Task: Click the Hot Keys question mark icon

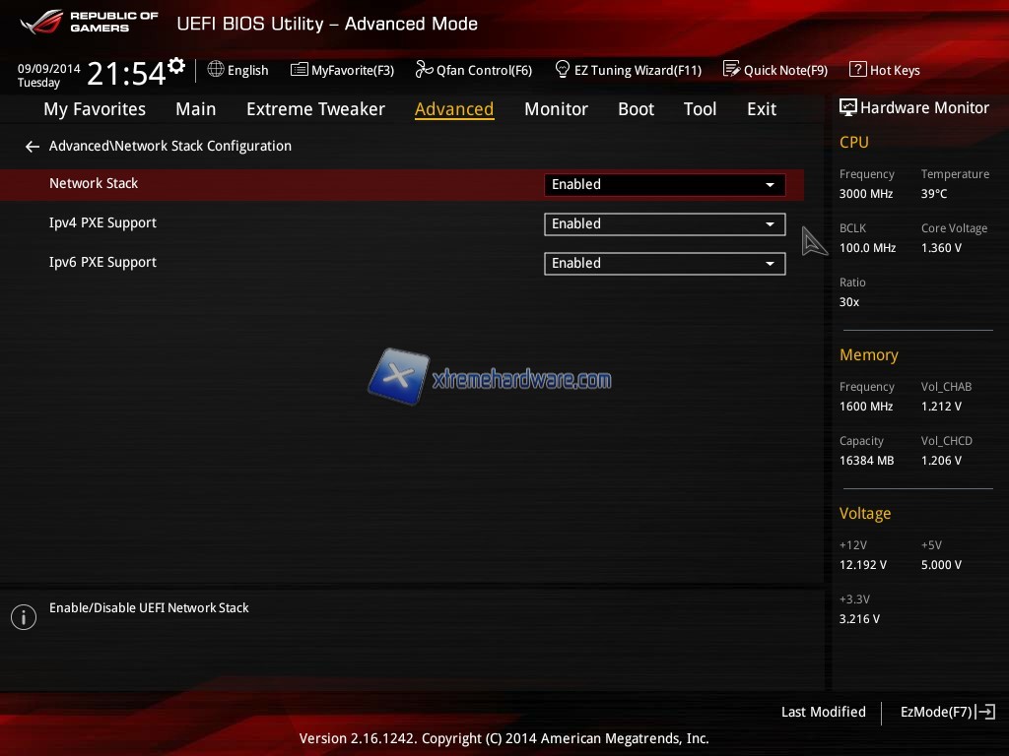Action: pyautogui.click(x=857, y=70)
